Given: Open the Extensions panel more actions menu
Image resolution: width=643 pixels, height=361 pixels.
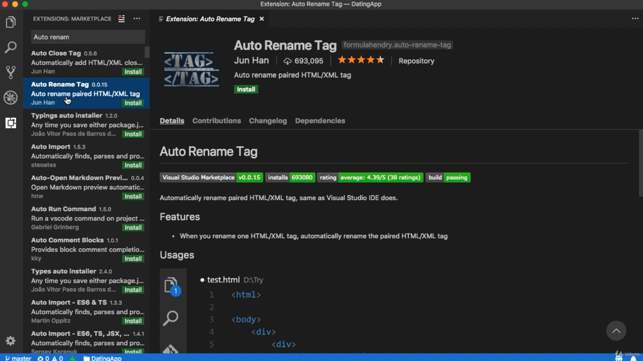Looking at the screenshot, I should coord(137,19).
